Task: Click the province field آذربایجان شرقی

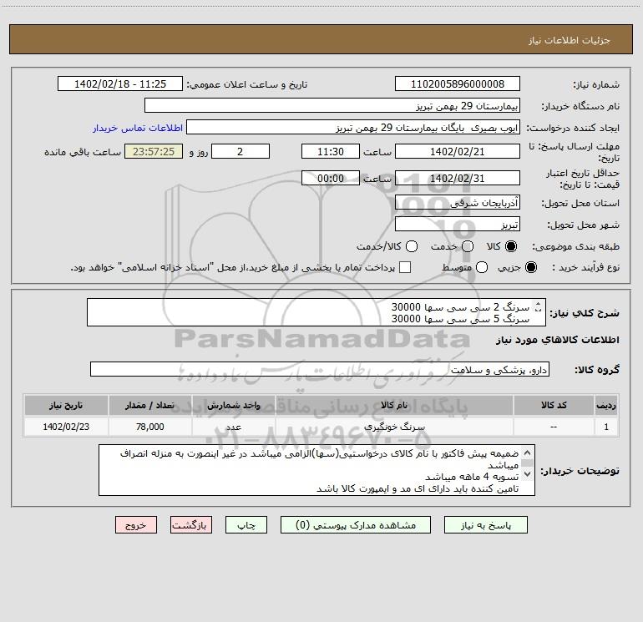Action: [x=458, y=203]
